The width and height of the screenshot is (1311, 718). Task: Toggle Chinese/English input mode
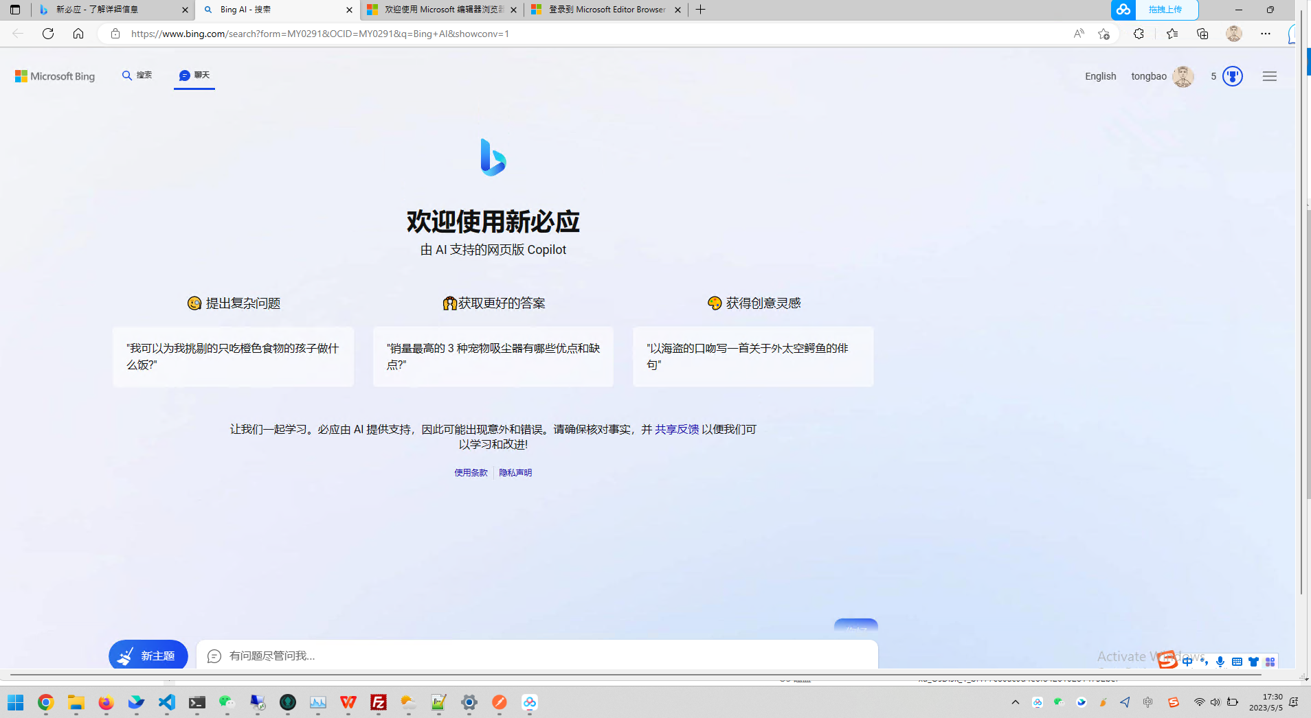coord(1189,661)
